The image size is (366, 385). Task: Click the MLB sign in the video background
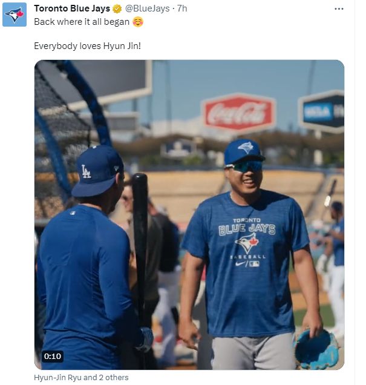coord(321,111)
